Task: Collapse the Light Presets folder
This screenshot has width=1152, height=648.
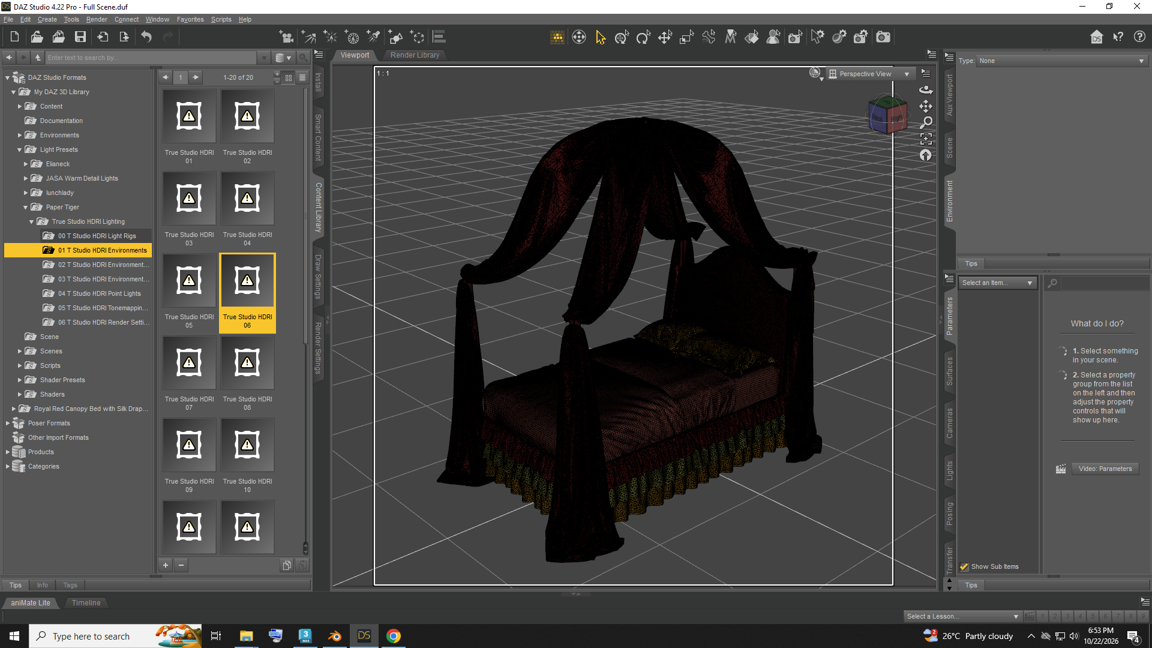Action: (x=20, y=150)
